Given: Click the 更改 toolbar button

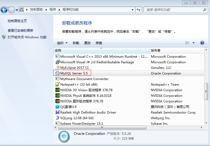Looking at the screenshot, I should [x=87, y=43].
